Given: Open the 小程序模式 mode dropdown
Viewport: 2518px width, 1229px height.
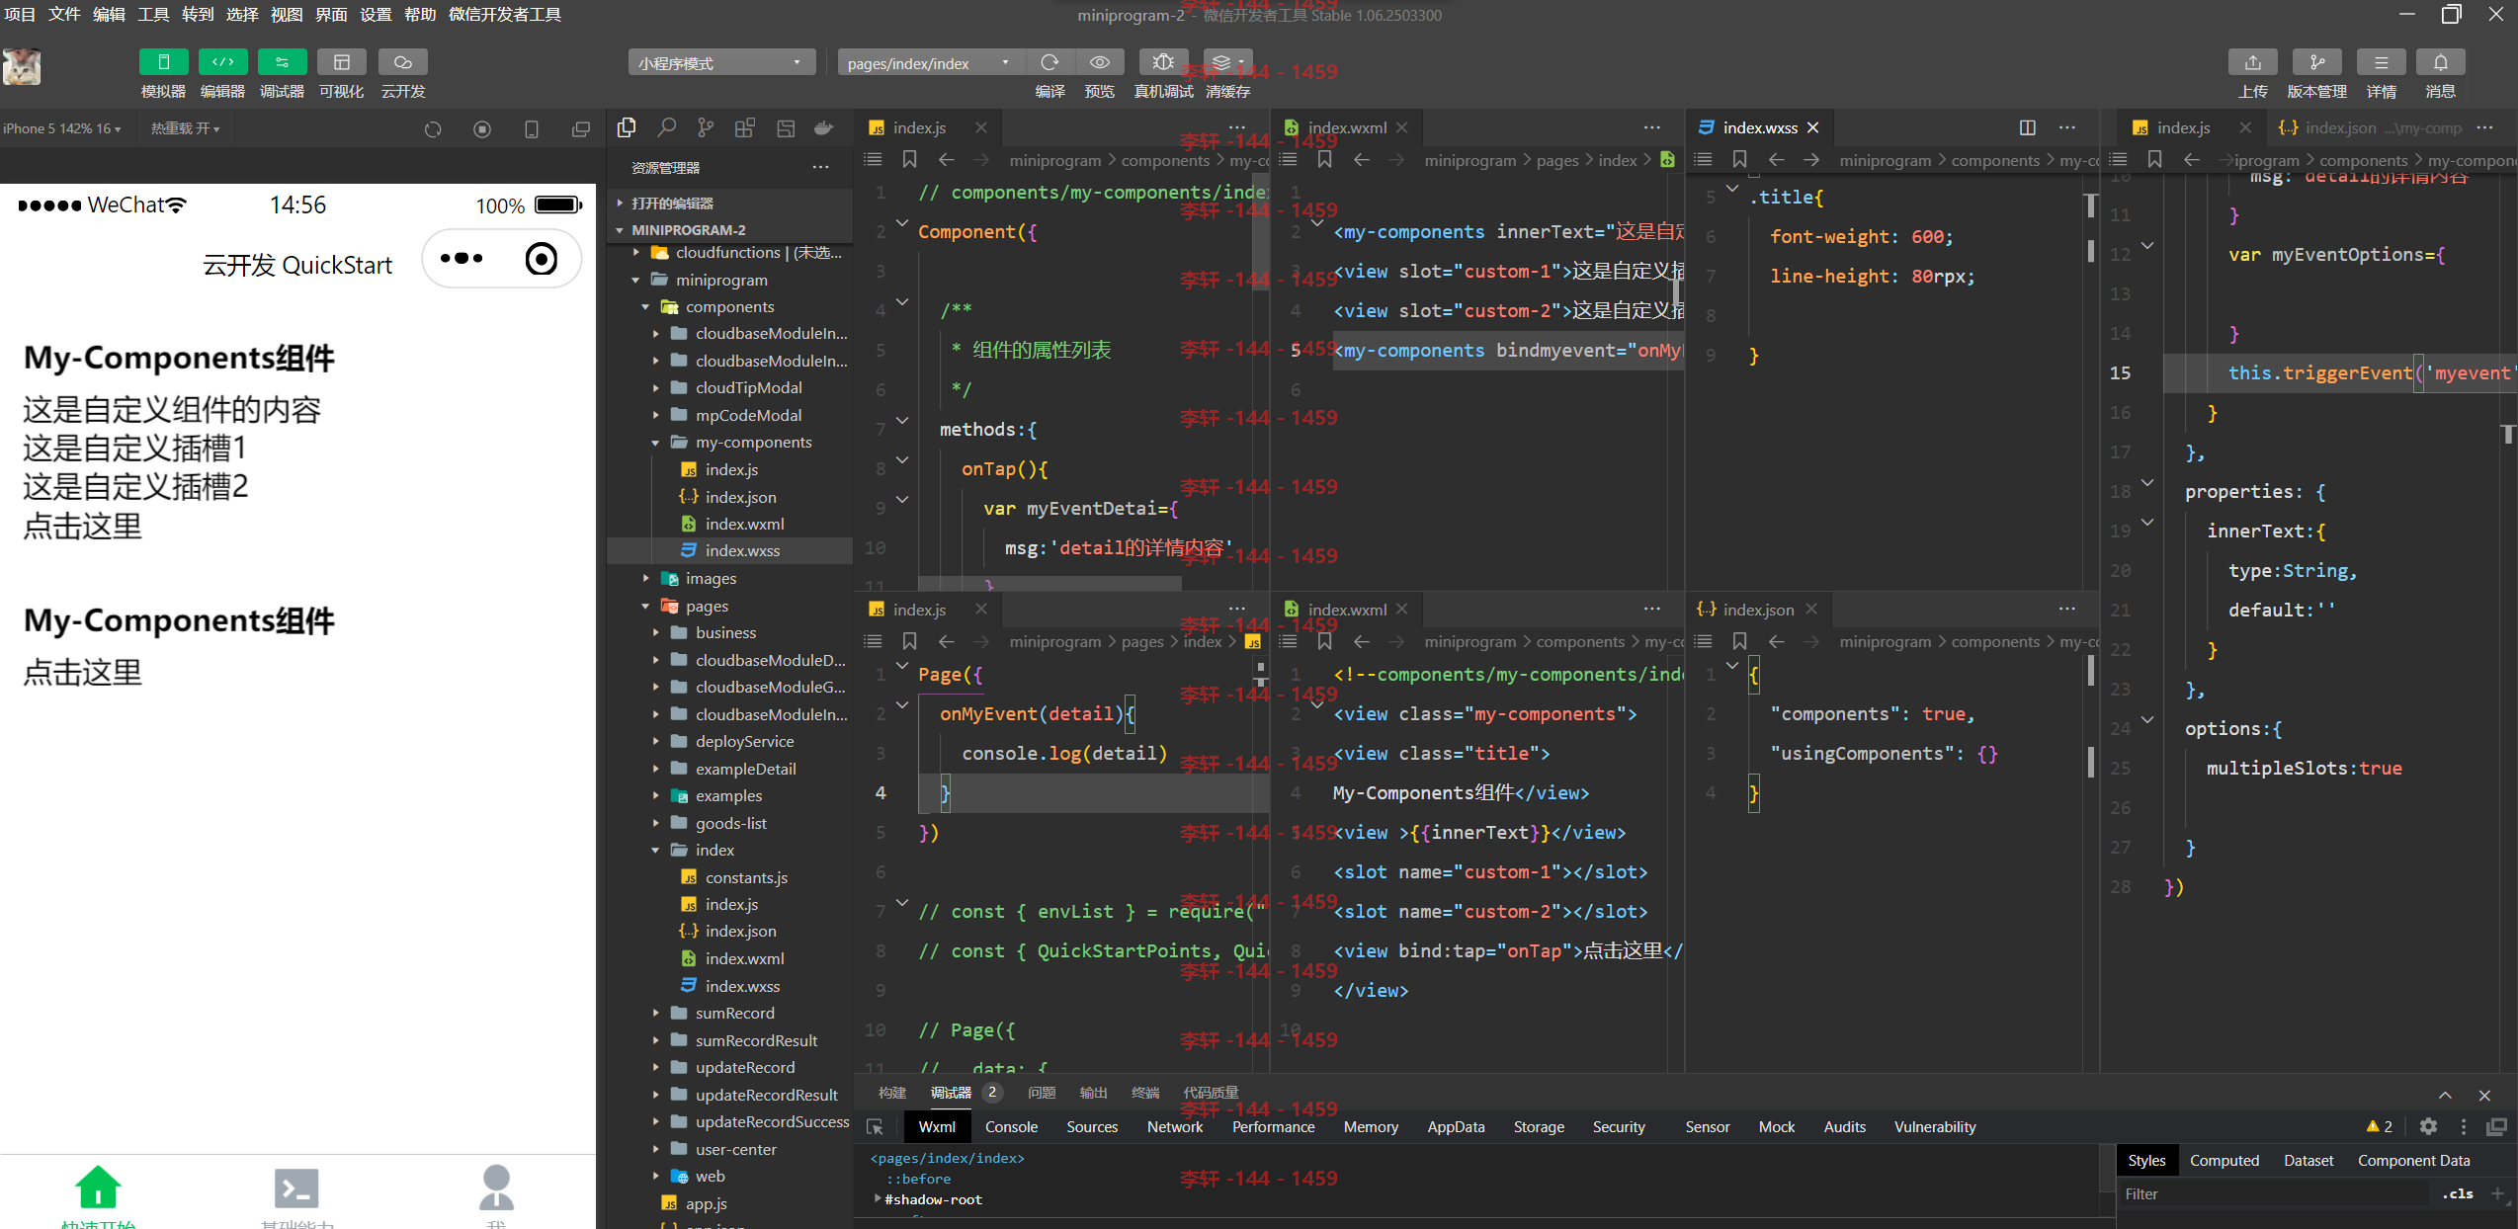Looking at the screenshot, I should tap(721, 63).
